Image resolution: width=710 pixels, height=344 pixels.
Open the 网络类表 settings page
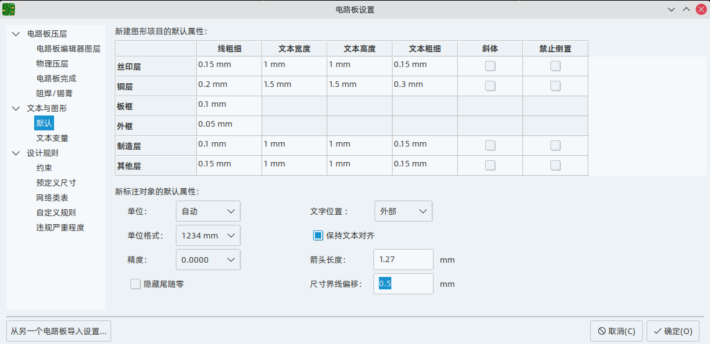(52, 198)
